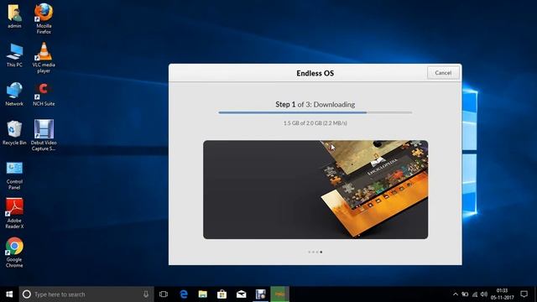Screen dimensions: 537x302
Task: Open the Action Center notifications icon
Action: 524,294
